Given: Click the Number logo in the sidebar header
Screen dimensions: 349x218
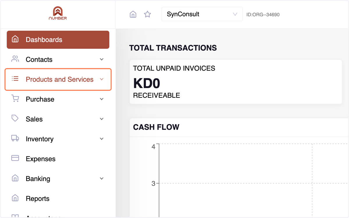Looking at the screenshot, I should pyautogui.click(x=58, y=13).
